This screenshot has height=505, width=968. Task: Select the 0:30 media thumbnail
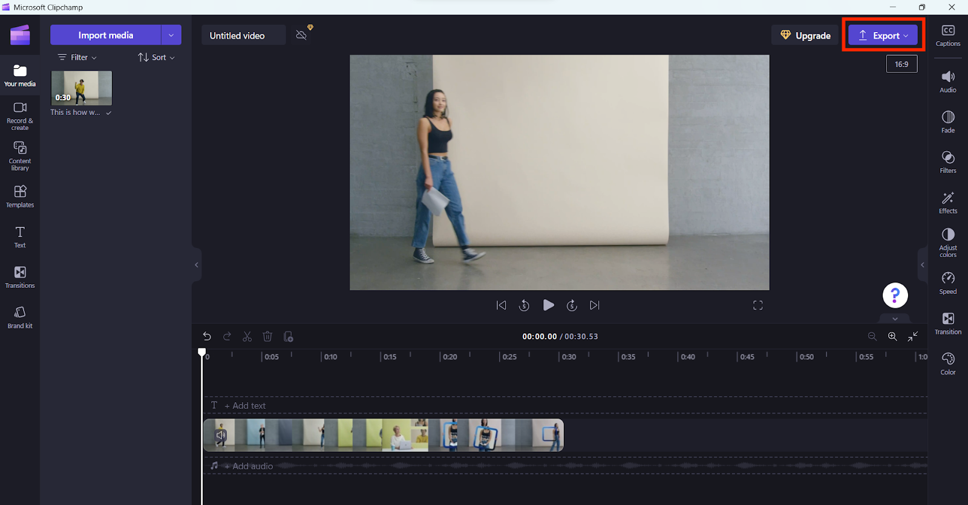(82, 88)
